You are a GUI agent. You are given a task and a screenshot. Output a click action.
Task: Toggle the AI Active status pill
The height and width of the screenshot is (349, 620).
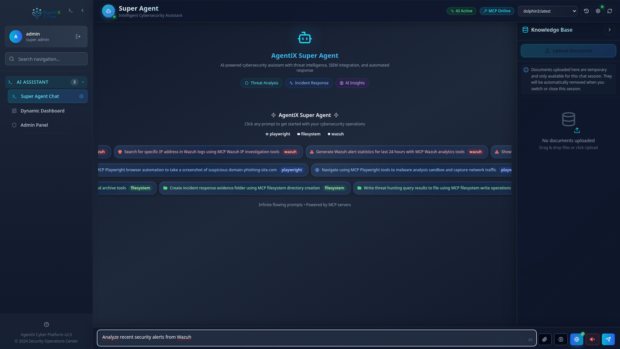point(461,11)
